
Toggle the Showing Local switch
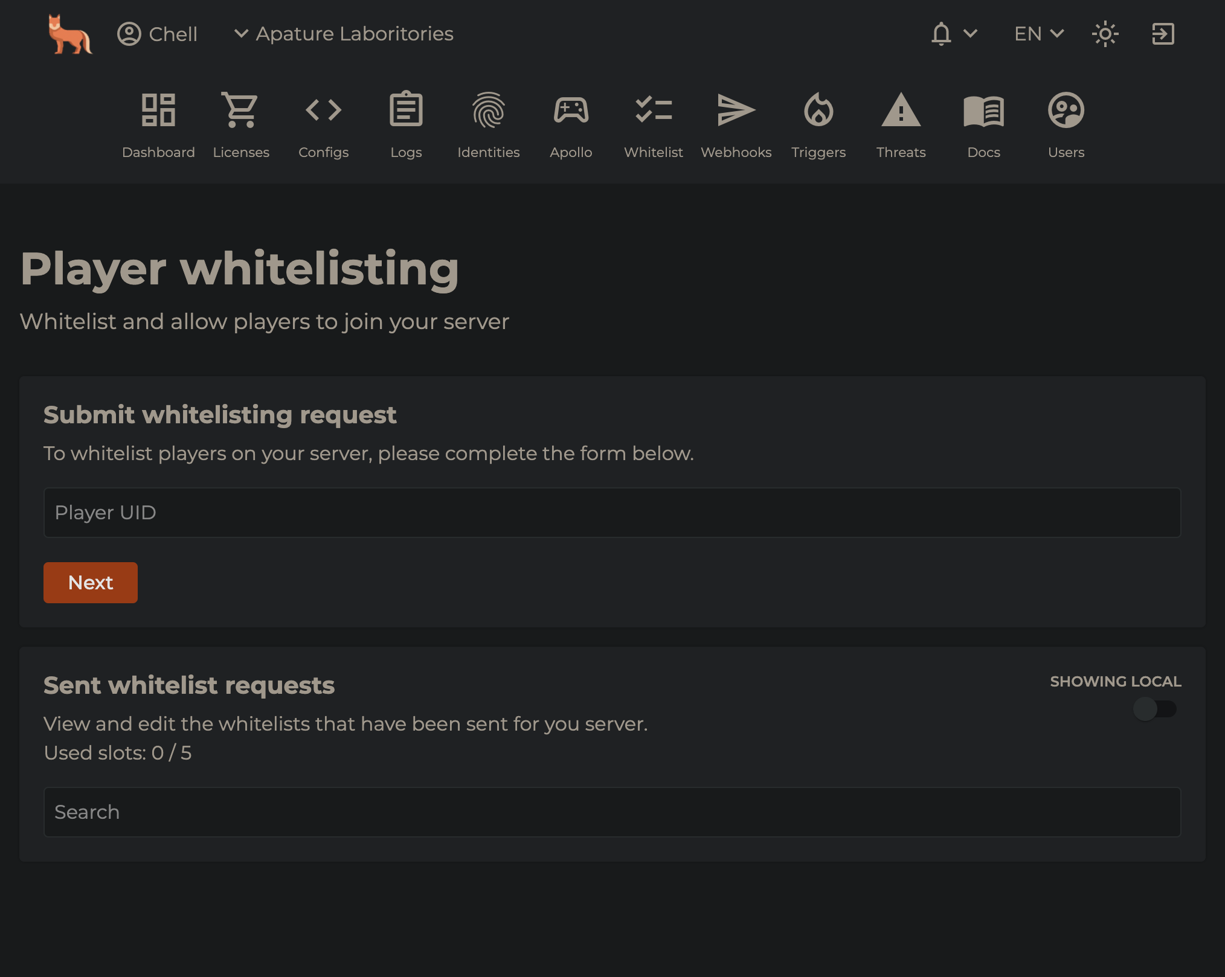click(x=1155, y=709)
